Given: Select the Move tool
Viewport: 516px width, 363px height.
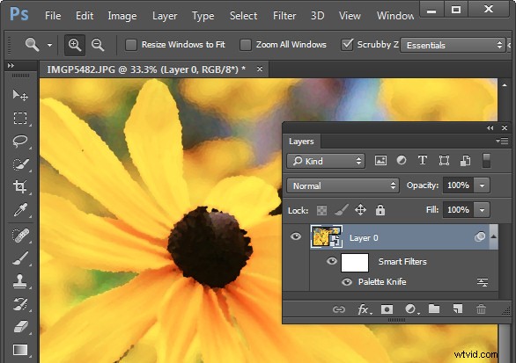Looking at the screenshot, I should click(20, 95).
